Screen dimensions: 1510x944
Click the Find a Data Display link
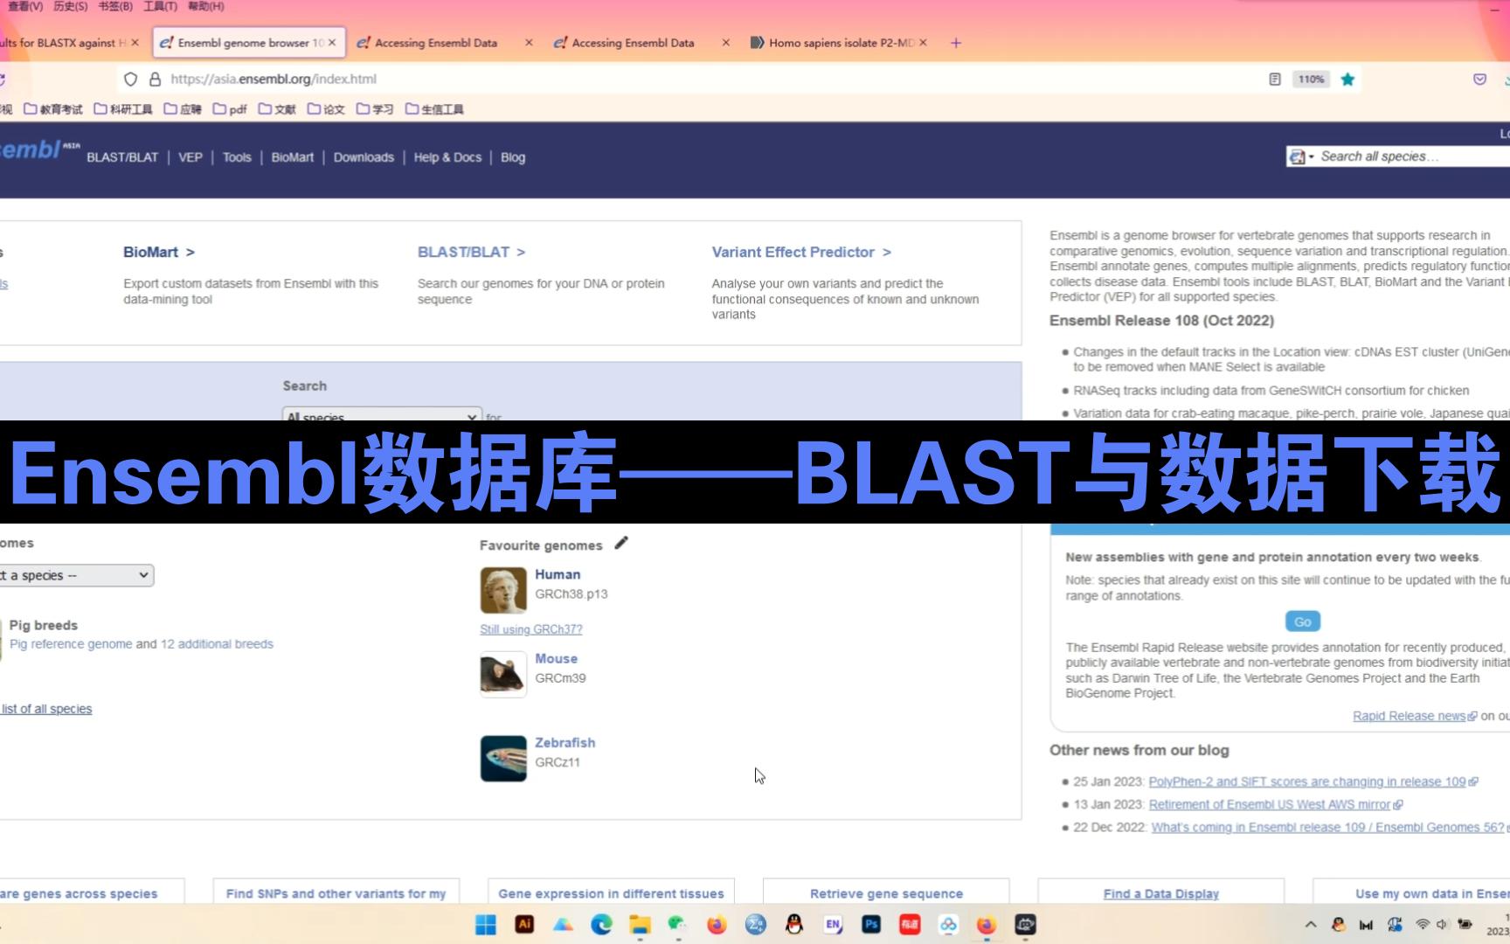(x=1161, y=893)
